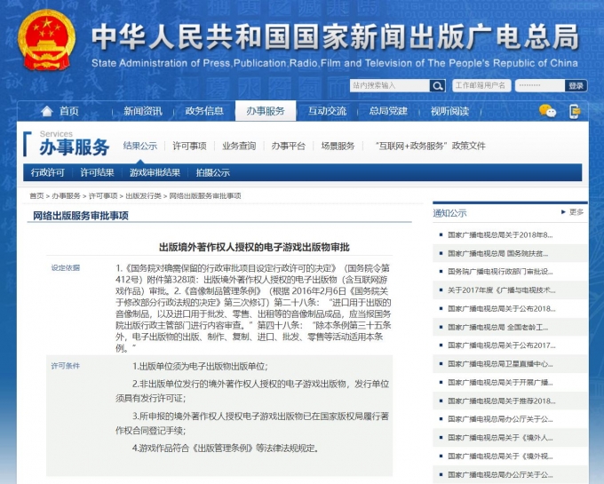Open notice 关于2017年度《广播与电视技术...

(501, 290)
